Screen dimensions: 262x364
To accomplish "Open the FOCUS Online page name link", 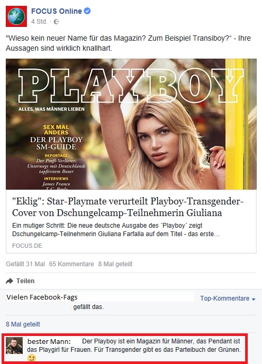I will coord(56,11).
